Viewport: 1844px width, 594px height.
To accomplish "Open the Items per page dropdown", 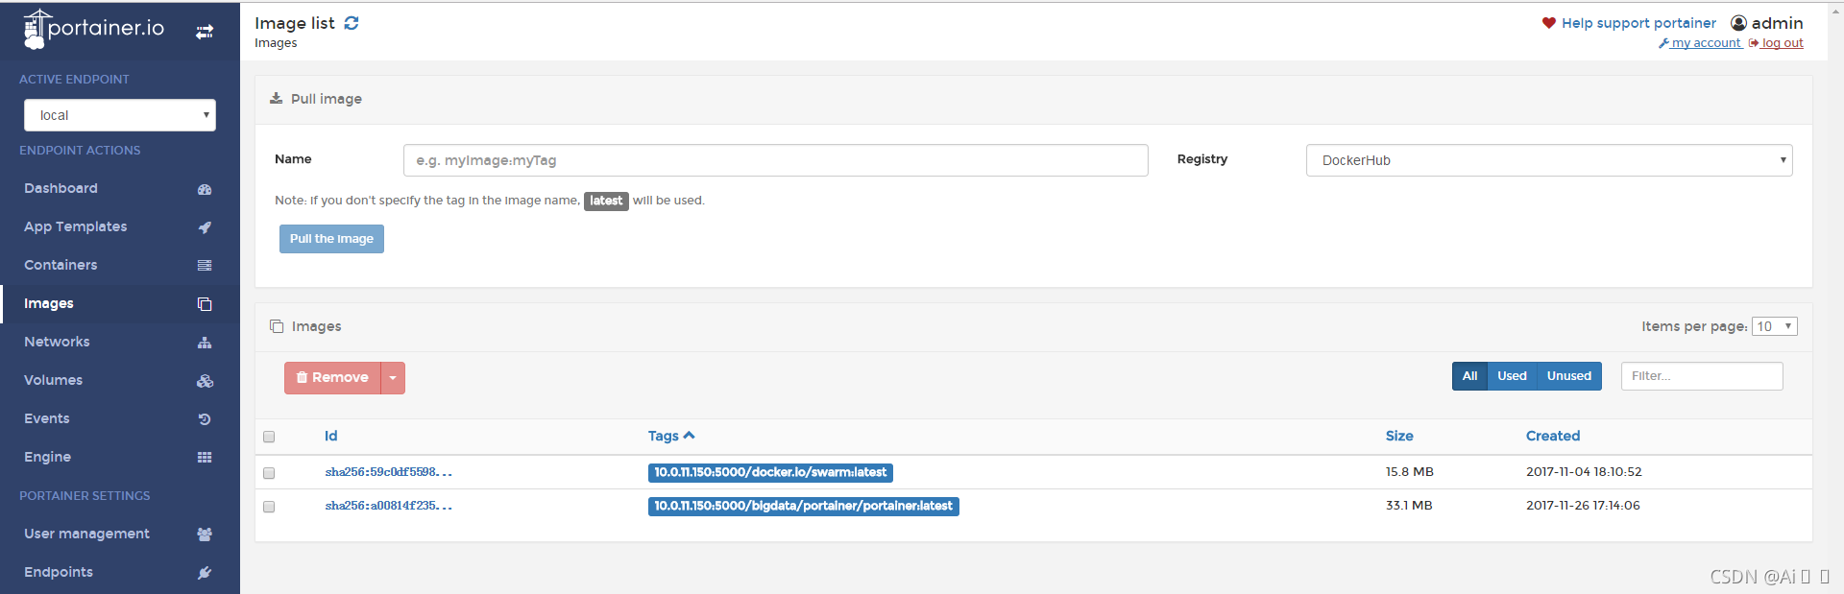I will tap(1775, 326).
